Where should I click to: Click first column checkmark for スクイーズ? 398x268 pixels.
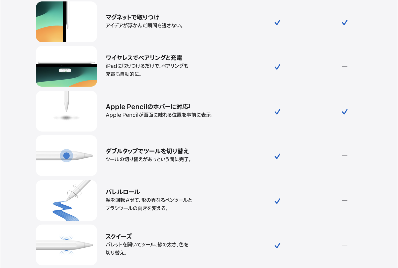point(277,245)
